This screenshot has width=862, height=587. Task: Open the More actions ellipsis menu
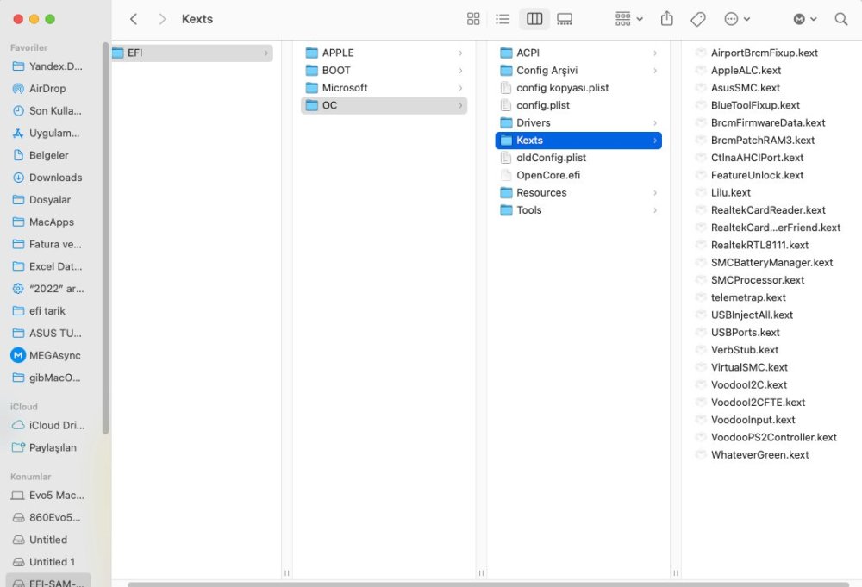pyautogui.click(x=737, y=19)
